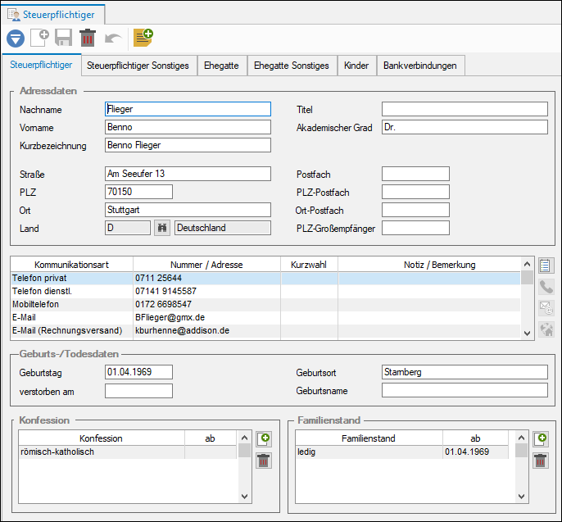Click the Land code field D
The height and width of the screenshot is (522, 562).
[128, 228]
